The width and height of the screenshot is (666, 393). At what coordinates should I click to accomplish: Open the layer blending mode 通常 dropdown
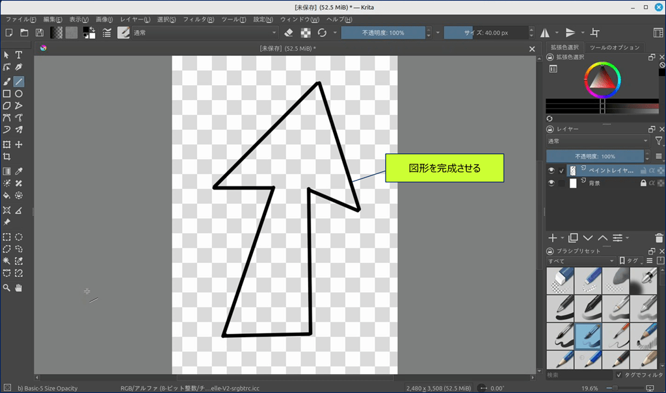(598, 141)
